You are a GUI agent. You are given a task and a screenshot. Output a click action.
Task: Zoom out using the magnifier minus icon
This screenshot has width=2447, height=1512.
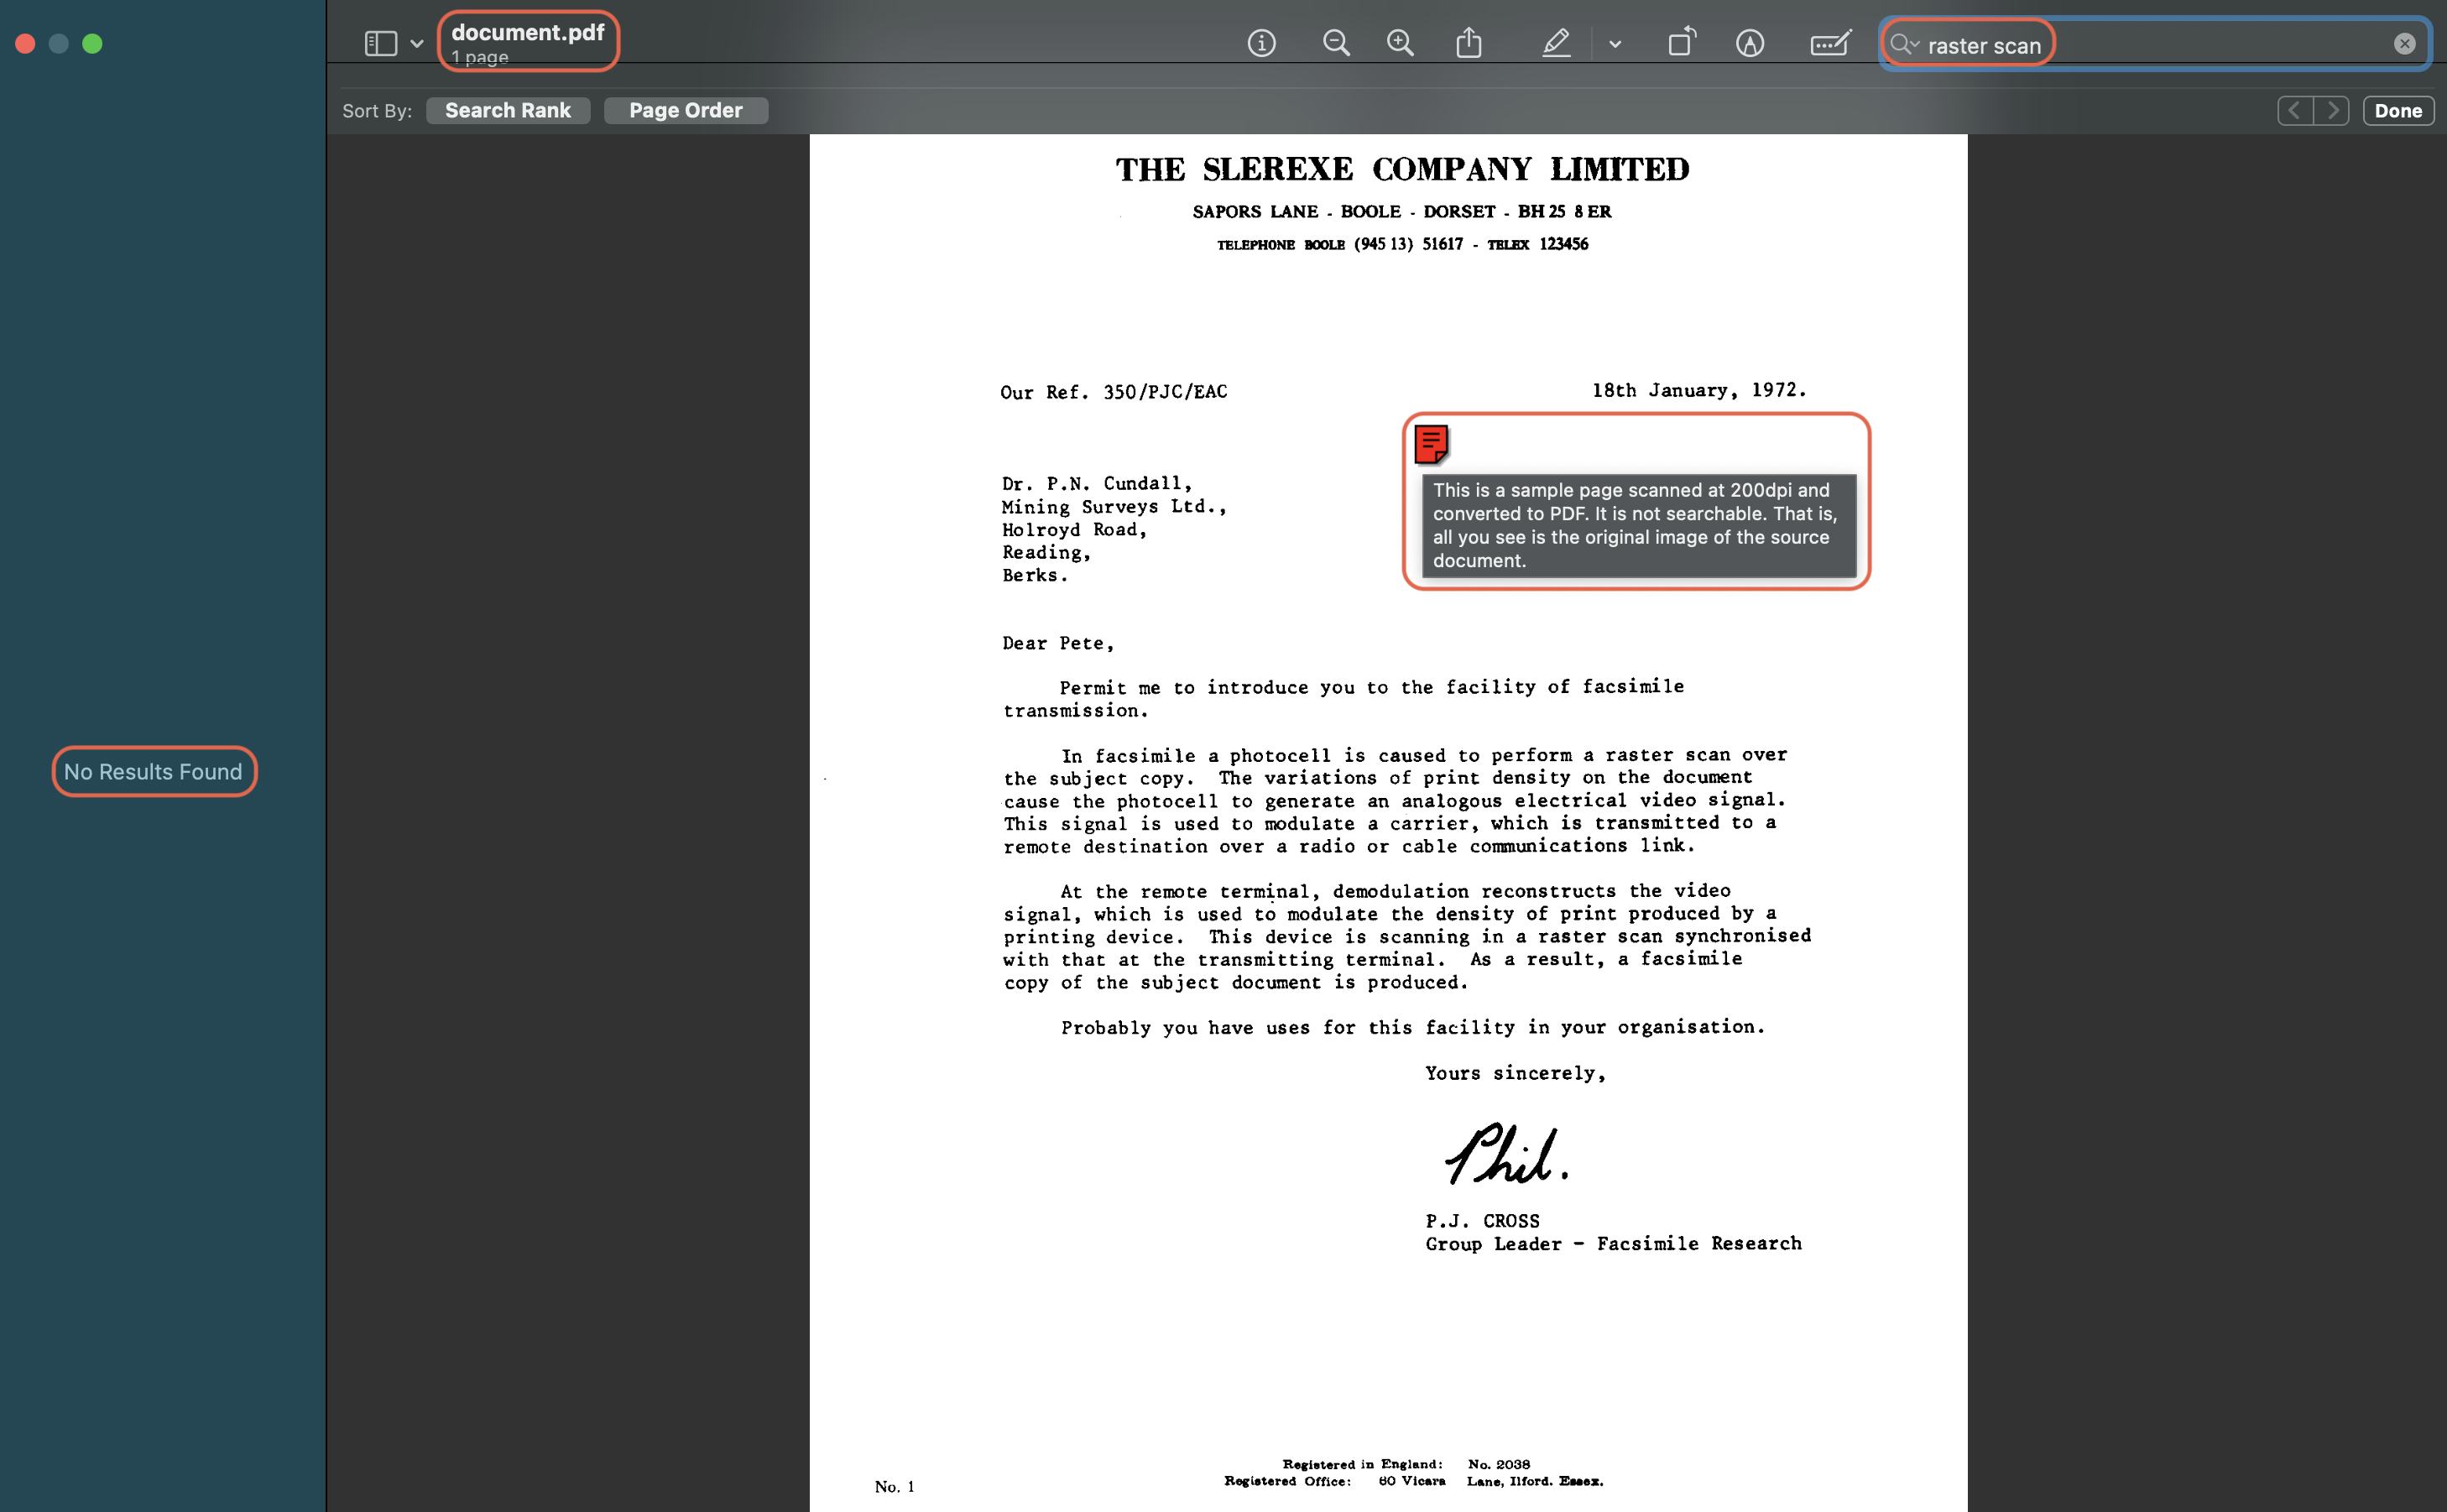pyautogui.click(x=1335, y=43)
